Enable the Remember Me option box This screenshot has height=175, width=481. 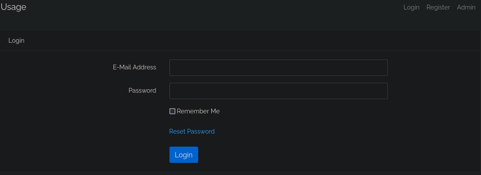172,111
